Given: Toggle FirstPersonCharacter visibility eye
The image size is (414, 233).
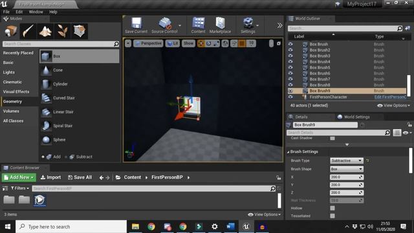Looking at the screenshot, I should tap(290, 97).
